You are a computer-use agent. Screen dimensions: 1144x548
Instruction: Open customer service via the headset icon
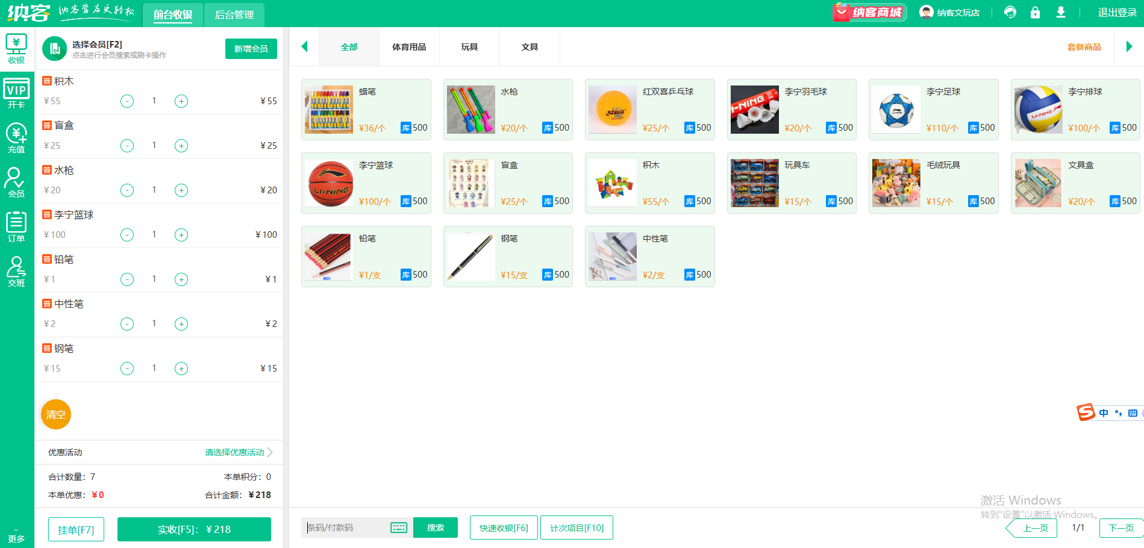[x=1009, y=12]
